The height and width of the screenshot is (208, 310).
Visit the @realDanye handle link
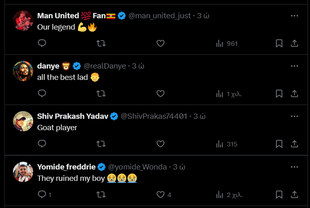point(105,66)
